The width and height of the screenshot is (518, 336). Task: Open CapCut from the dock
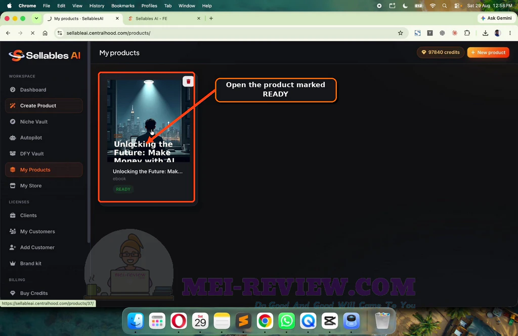330,321
